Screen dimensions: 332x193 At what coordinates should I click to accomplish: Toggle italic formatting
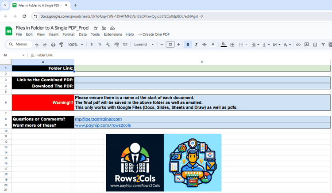pyautogui.click(x=196, y=45)
